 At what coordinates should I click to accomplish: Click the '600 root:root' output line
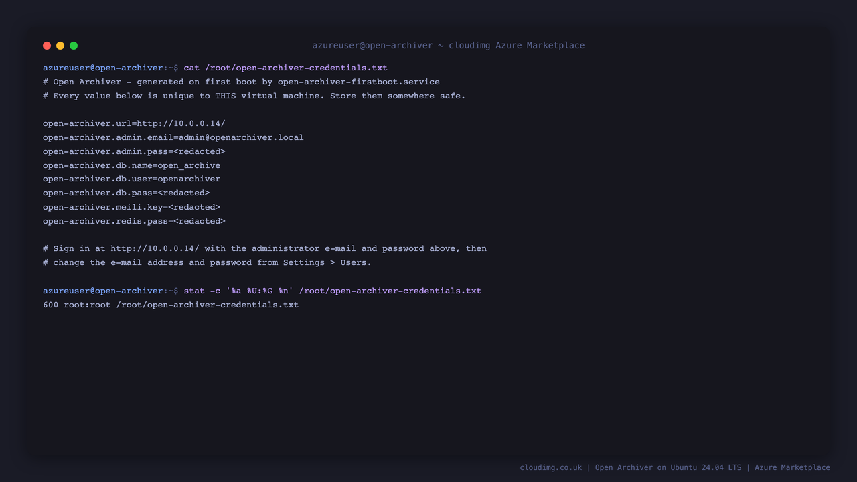coord(171,305)
